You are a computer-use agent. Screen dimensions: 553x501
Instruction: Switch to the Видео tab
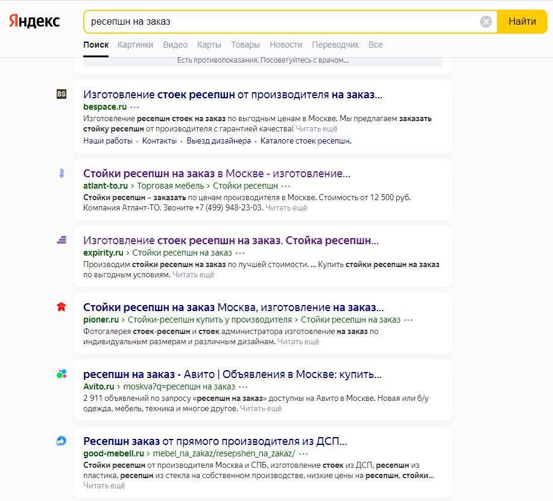coord(175,45)
